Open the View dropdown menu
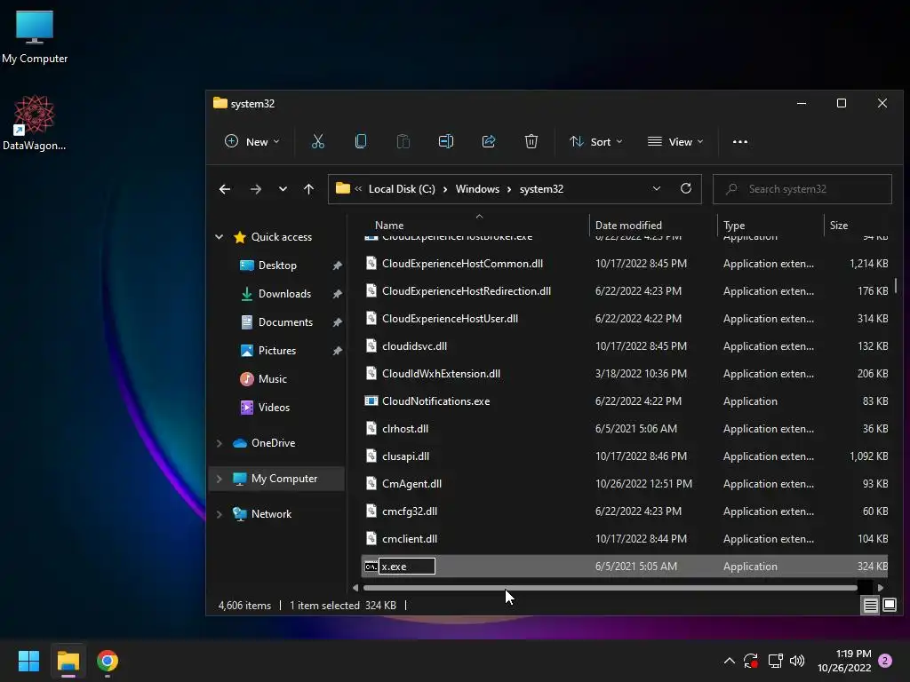This screenshot has width=910, height=682. tap(675, 141)
